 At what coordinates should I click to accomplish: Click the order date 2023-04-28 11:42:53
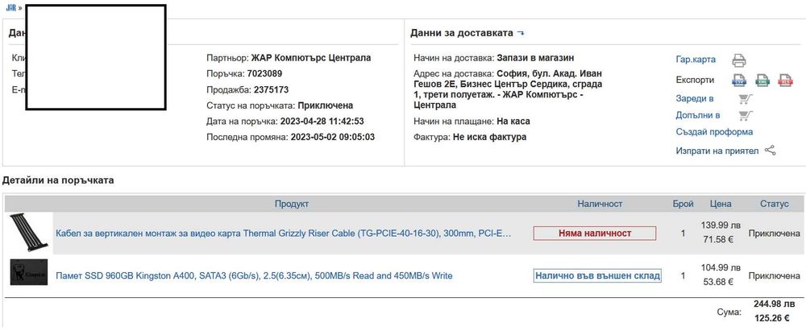[322, 122]
